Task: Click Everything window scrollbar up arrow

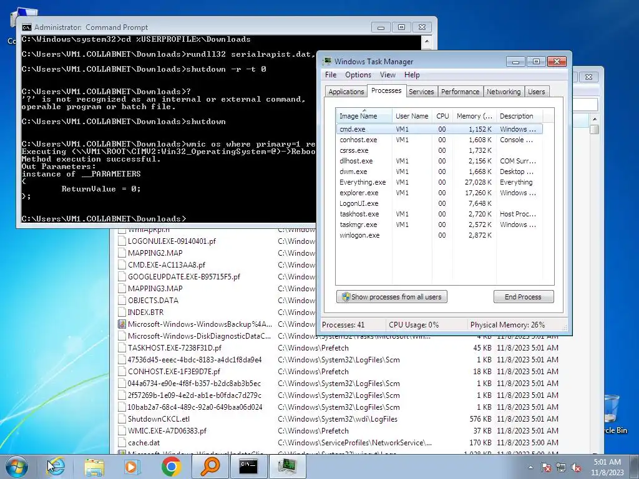Action: pyautogui.click(x=595, y=119)
